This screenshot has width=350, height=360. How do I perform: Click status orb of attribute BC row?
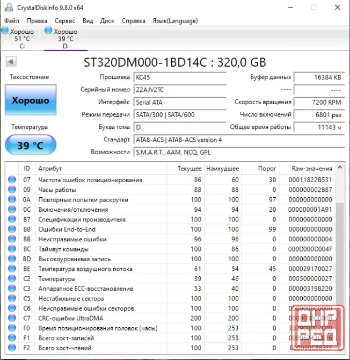coord(12,249)
